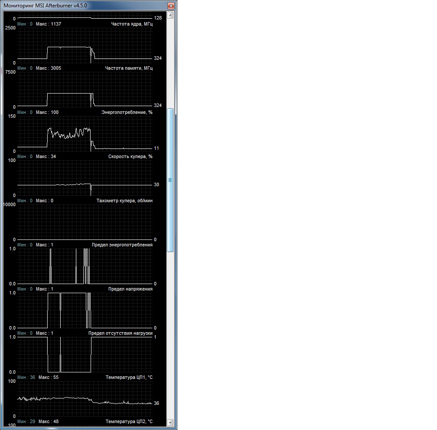Click the 'Температура ЦП1, °C' label
This screenshot has width=437, height=430.
click(129, 378)
